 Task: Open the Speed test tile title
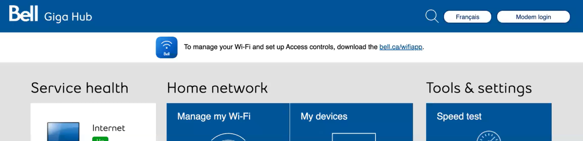[459, 116]
